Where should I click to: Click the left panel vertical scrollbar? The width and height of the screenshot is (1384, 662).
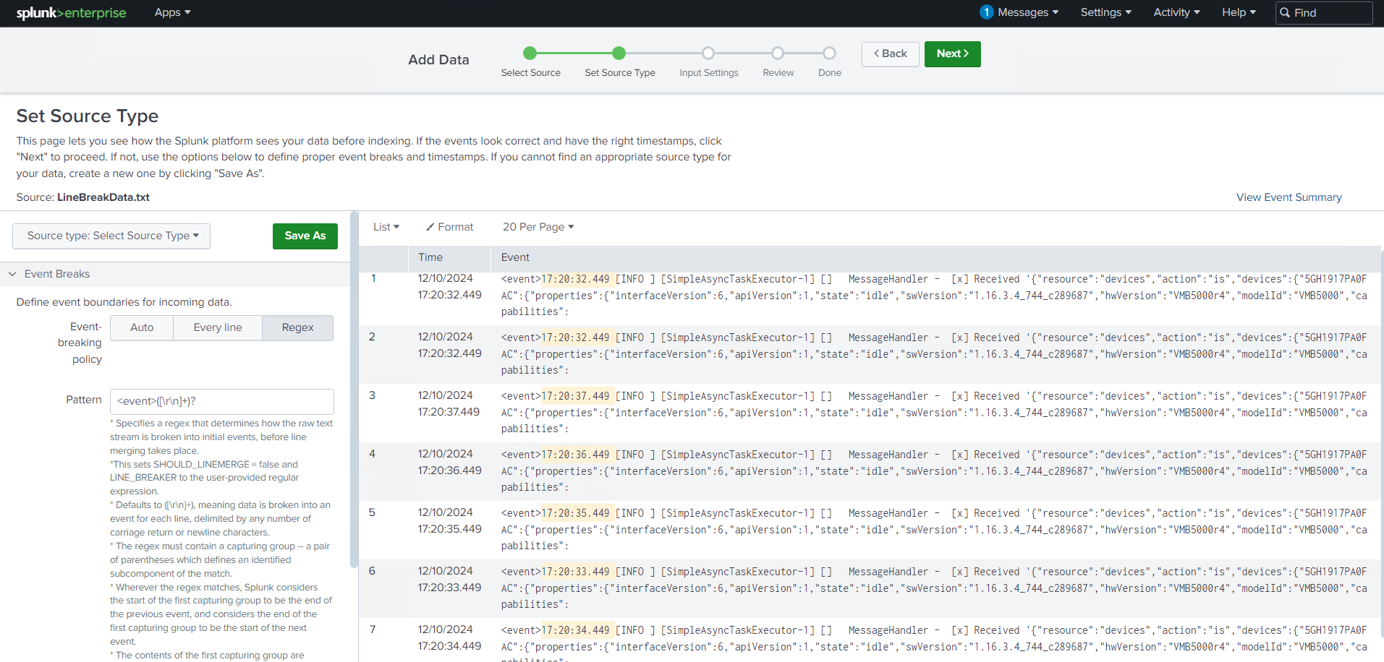pyautogui.click(x=354, y=390)
